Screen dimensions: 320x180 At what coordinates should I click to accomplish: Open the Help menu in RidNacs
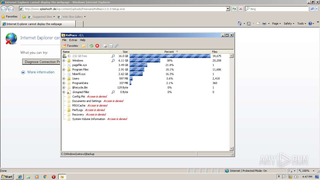point(83,40)
